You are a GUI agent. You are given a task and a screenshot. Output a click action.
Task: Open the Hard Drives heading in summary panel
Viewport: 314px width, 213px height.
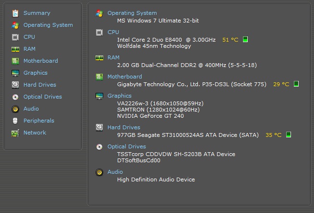tap(124, 127)
